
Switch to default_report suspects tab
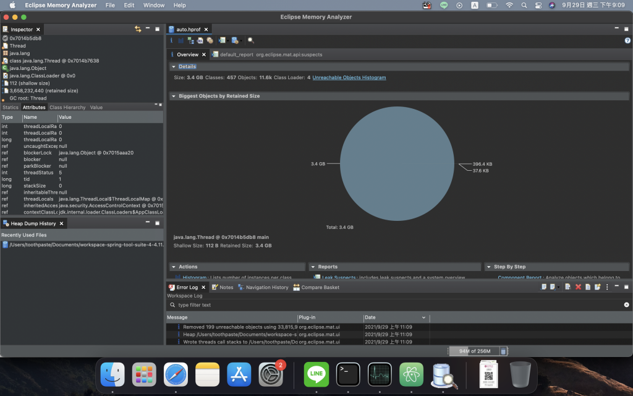click(x=267, y=54)
